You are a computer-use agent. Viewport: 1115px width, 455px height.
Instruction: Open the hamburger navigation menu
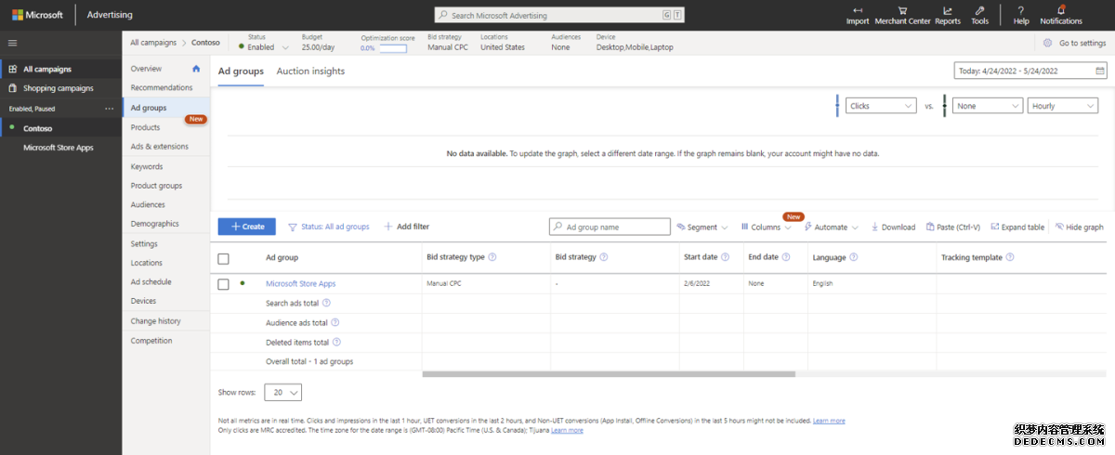[x=12, y=43]
